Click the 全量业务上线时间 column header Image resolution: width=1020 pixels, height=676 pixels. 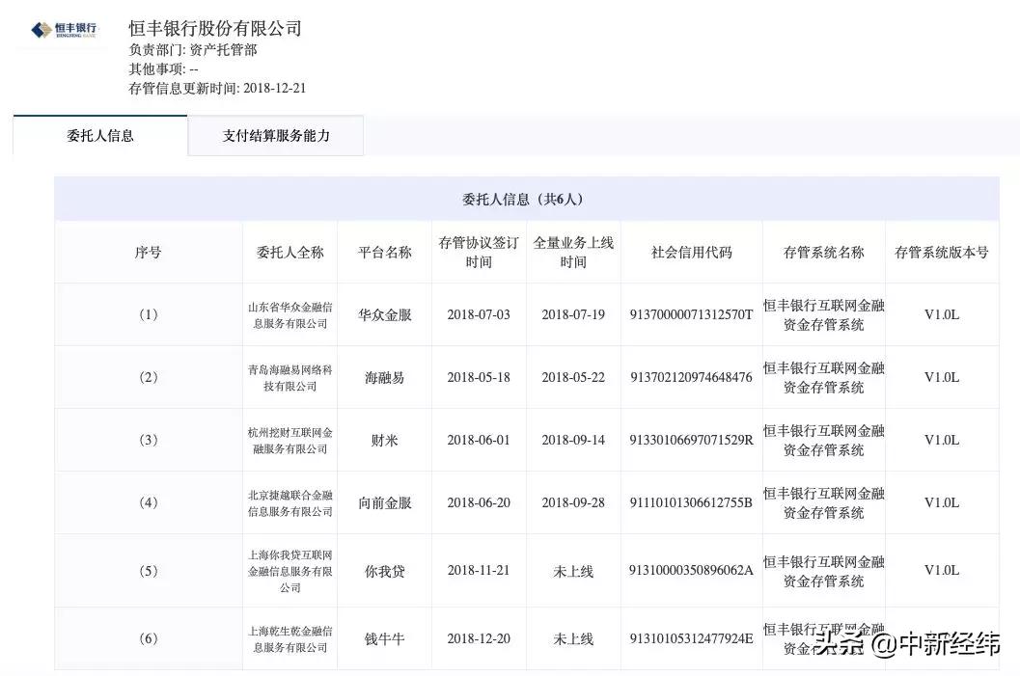573,253
